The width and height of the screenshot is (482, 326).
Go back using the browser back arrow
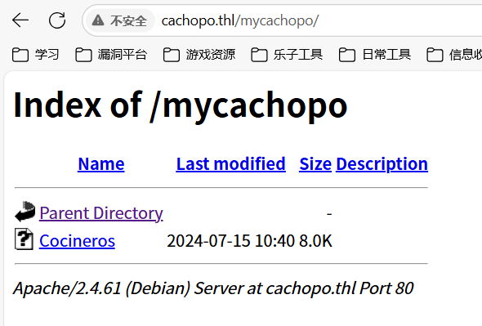(x=20, y=20)
